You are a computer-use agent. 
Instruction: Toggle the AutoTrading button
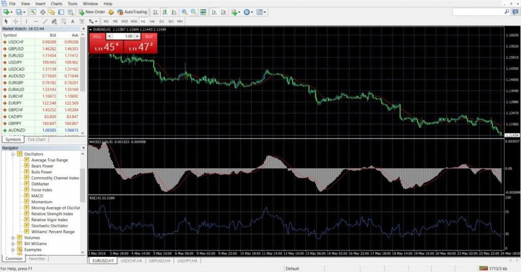pos(132,12)
